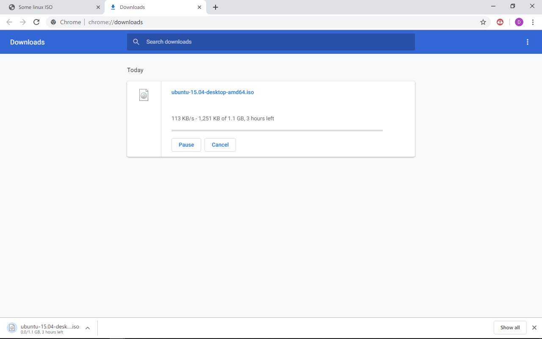Click Show all in the download shelf
The height and width of the screenshot is (339, 542).
510,327
